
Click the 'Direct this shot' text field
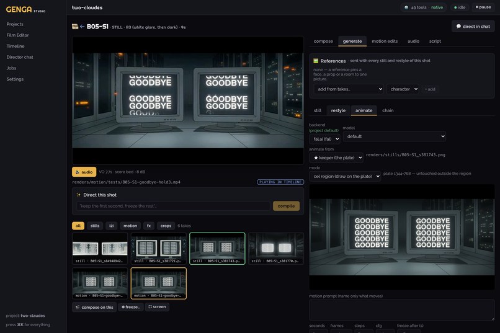(173, 206)
